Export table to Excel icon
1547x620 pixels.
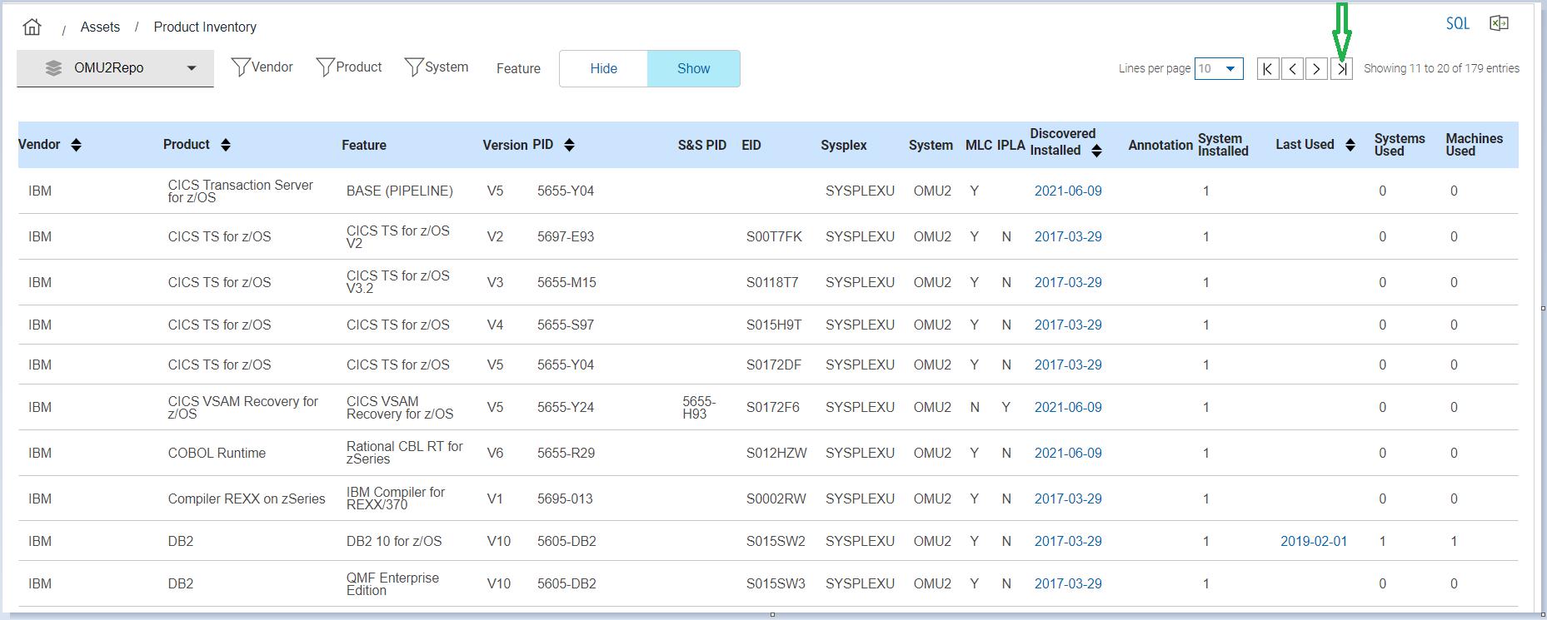[1499, 23]
